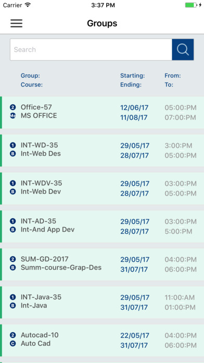Tap the battery icon in status bar
Screen dimensions: 204x363
point(192,5)
